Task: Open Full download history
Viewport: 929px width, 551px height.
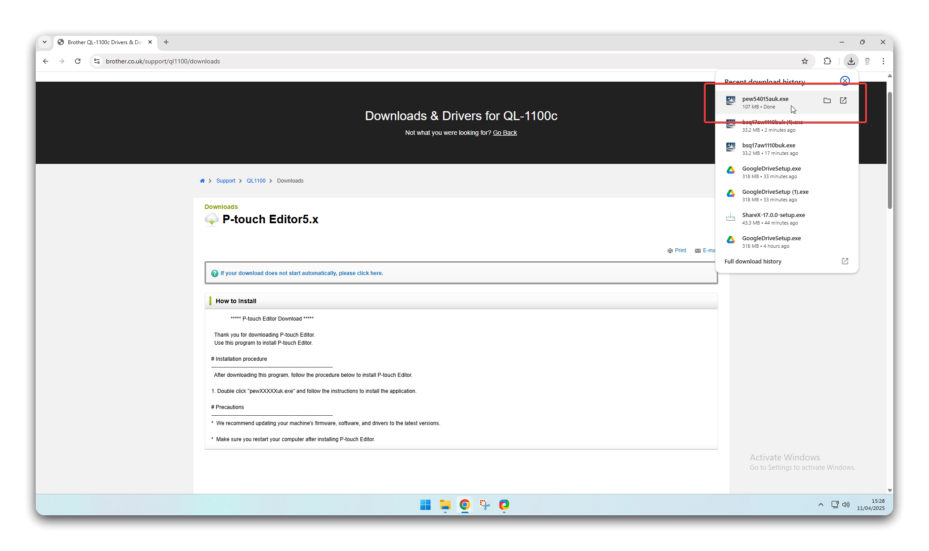Action: pos(753,262)
